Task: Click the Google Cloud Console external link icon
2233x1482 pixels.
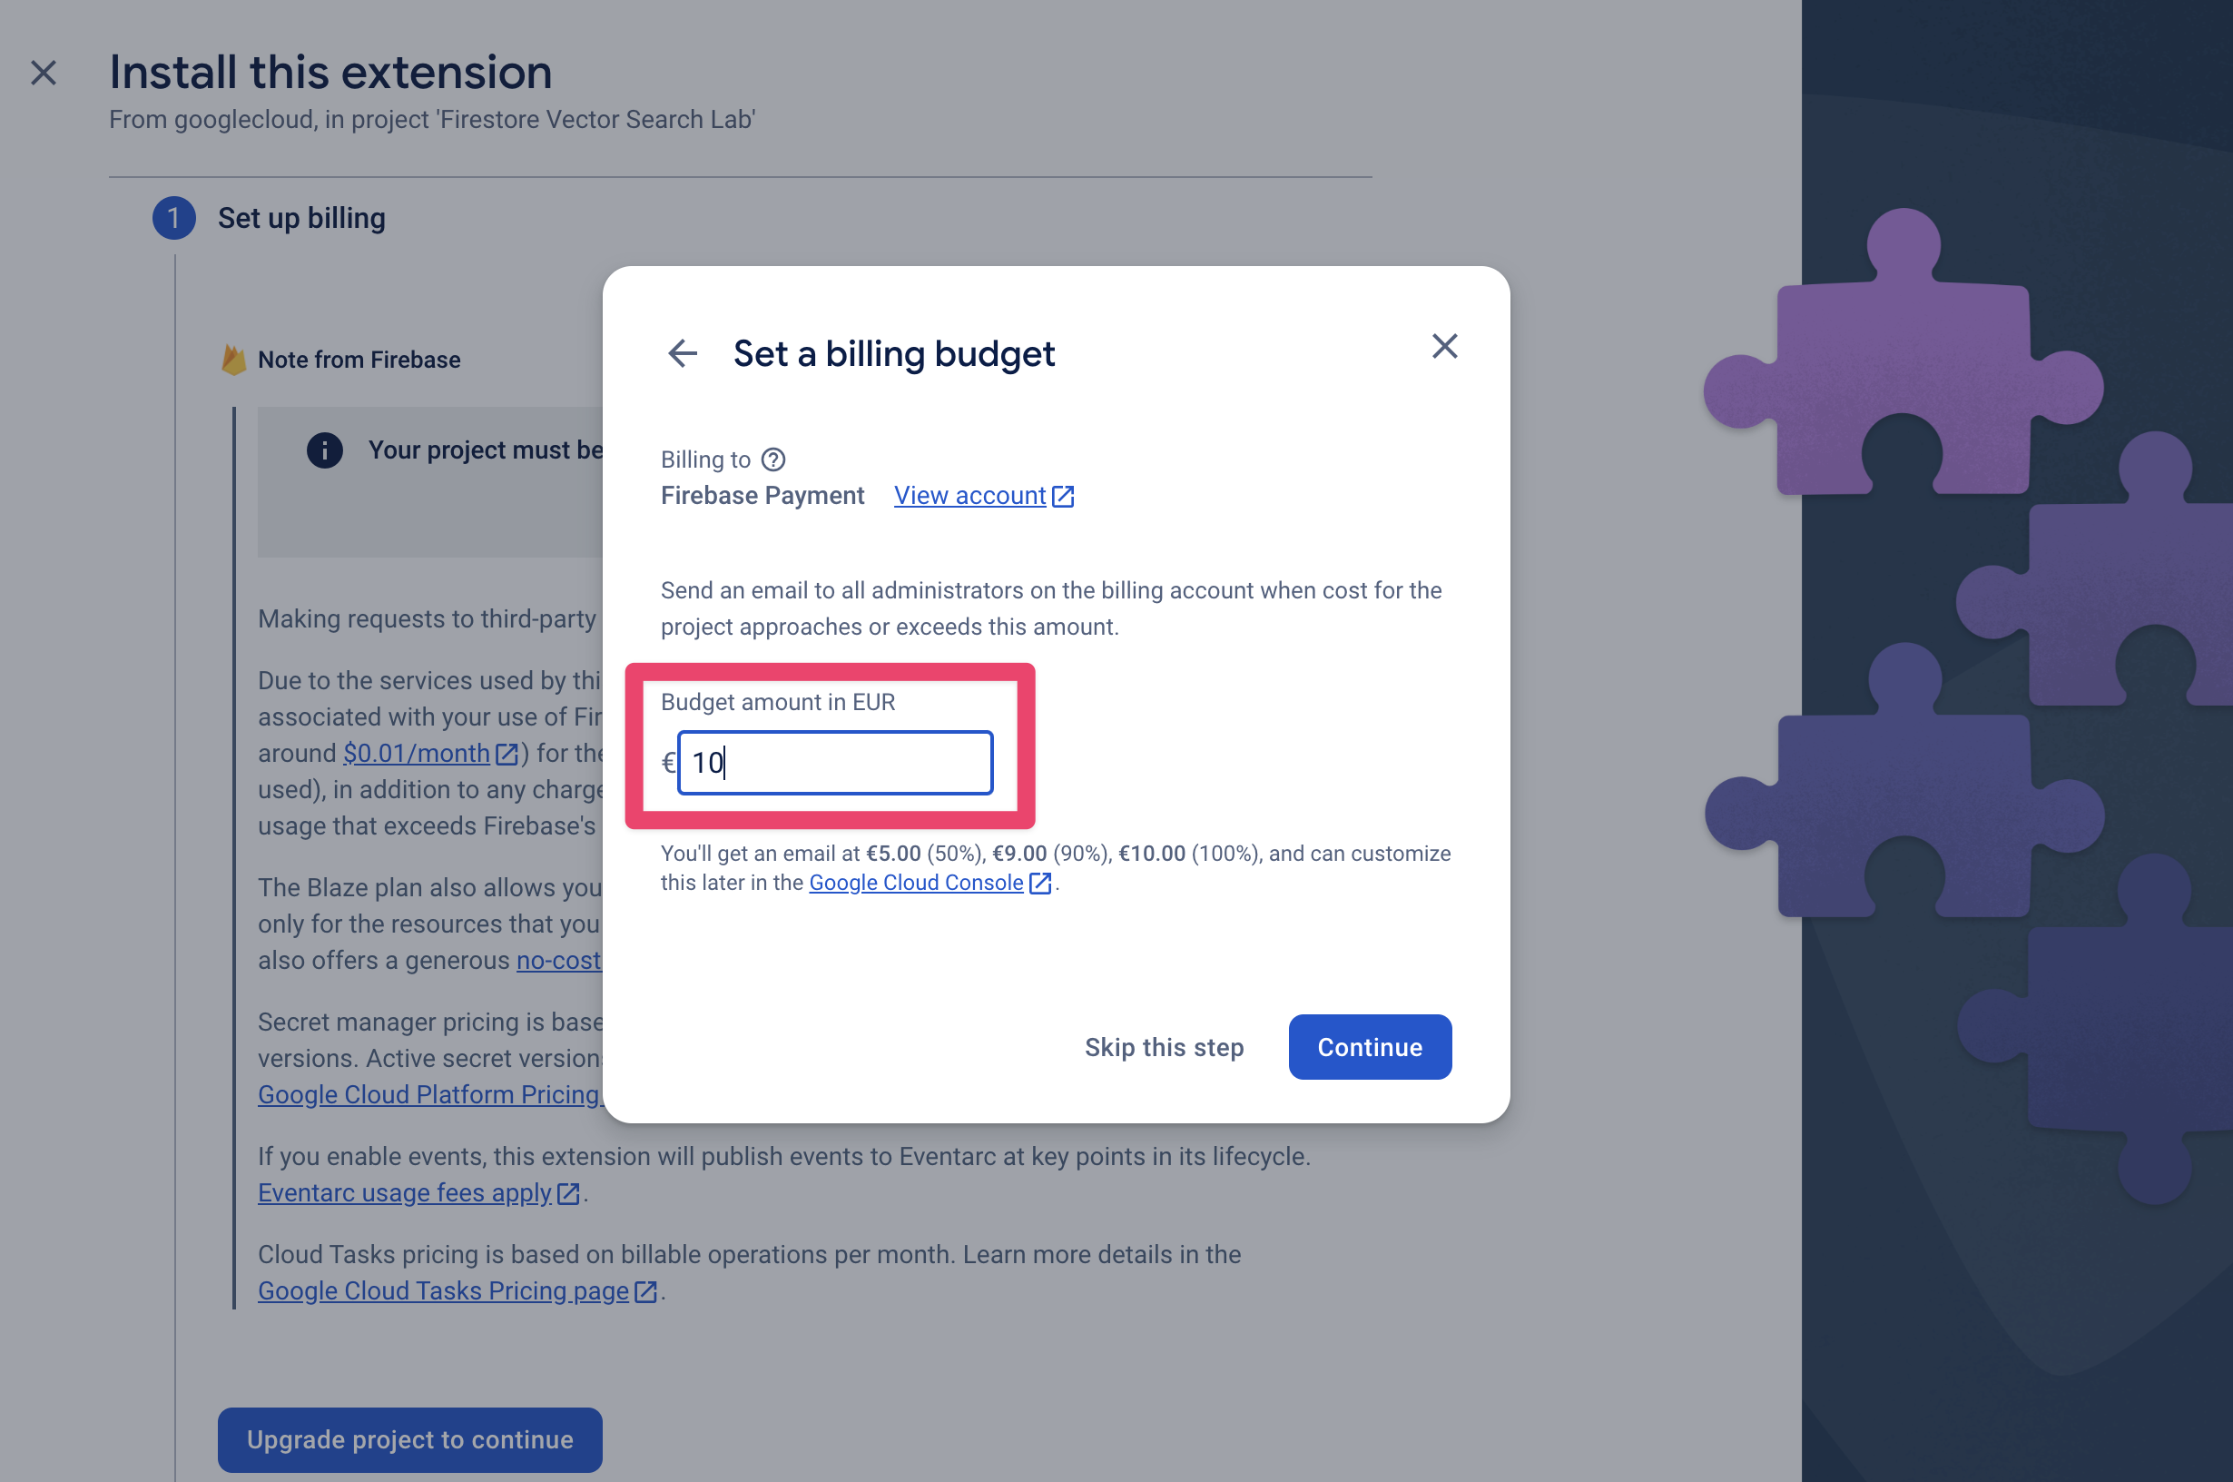Action: (1043, 882)
